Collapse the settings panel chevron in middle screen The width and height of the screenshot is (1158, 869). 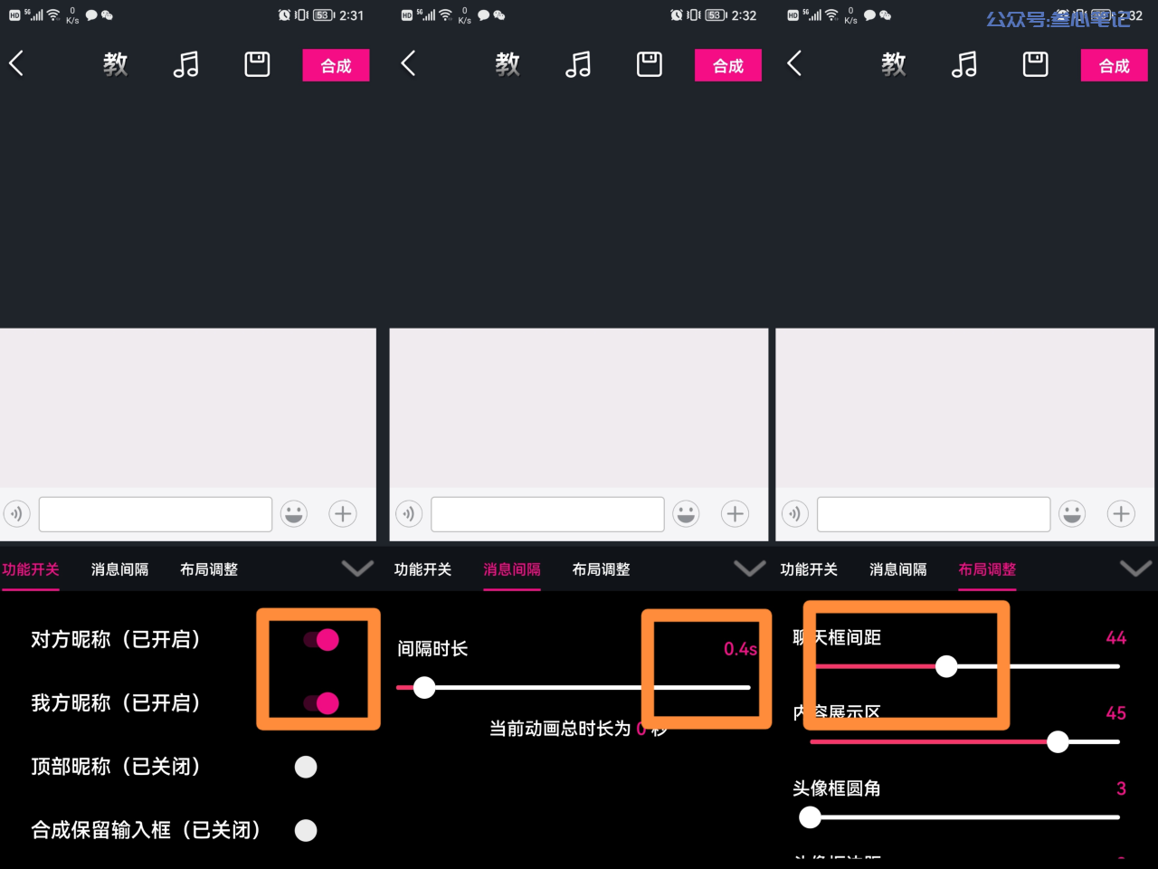point(749,568)
